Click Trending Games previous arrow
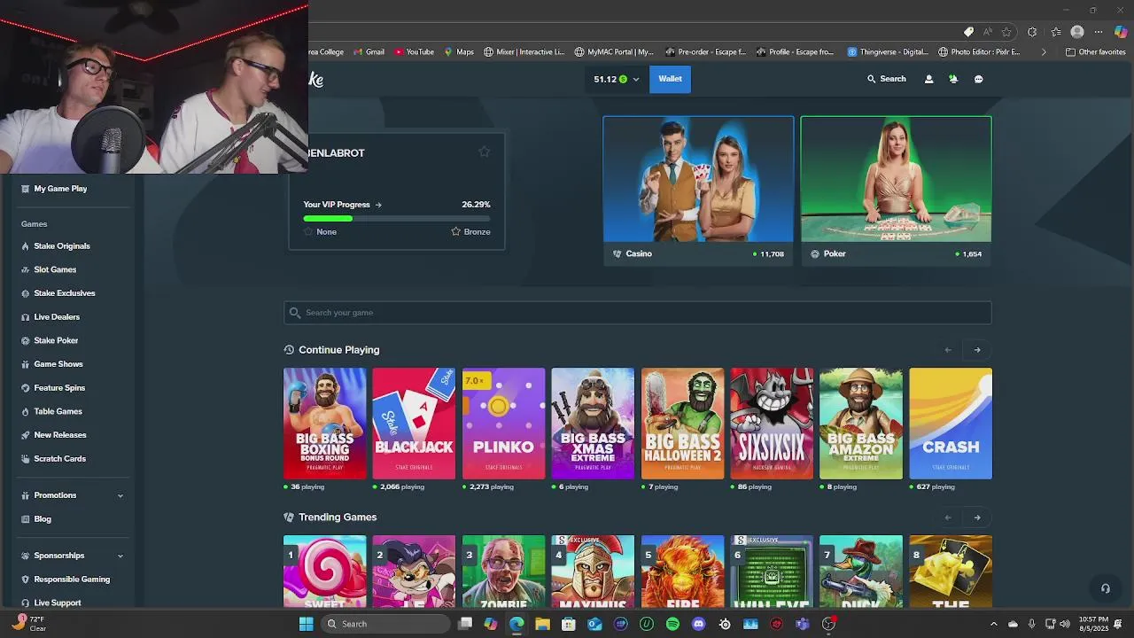Image resolution: width=1134 pixels, height=638 pixels. (948, 517)
